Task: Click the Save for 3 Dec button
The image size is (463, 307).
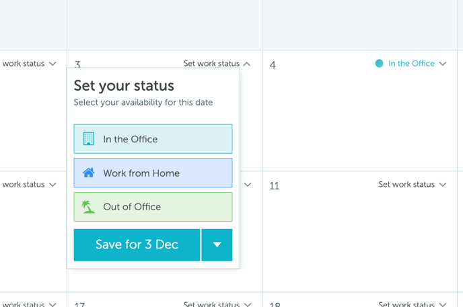Action: pyautogui.click(x=137, y=245)
